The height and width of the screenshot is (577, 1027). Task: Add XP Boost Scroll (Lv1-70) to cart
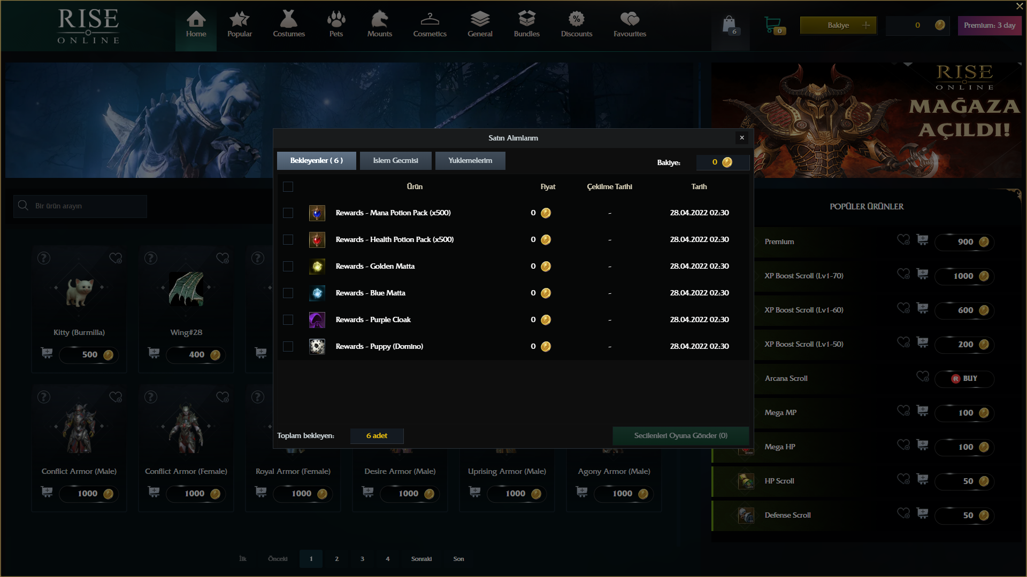(923, 274)
